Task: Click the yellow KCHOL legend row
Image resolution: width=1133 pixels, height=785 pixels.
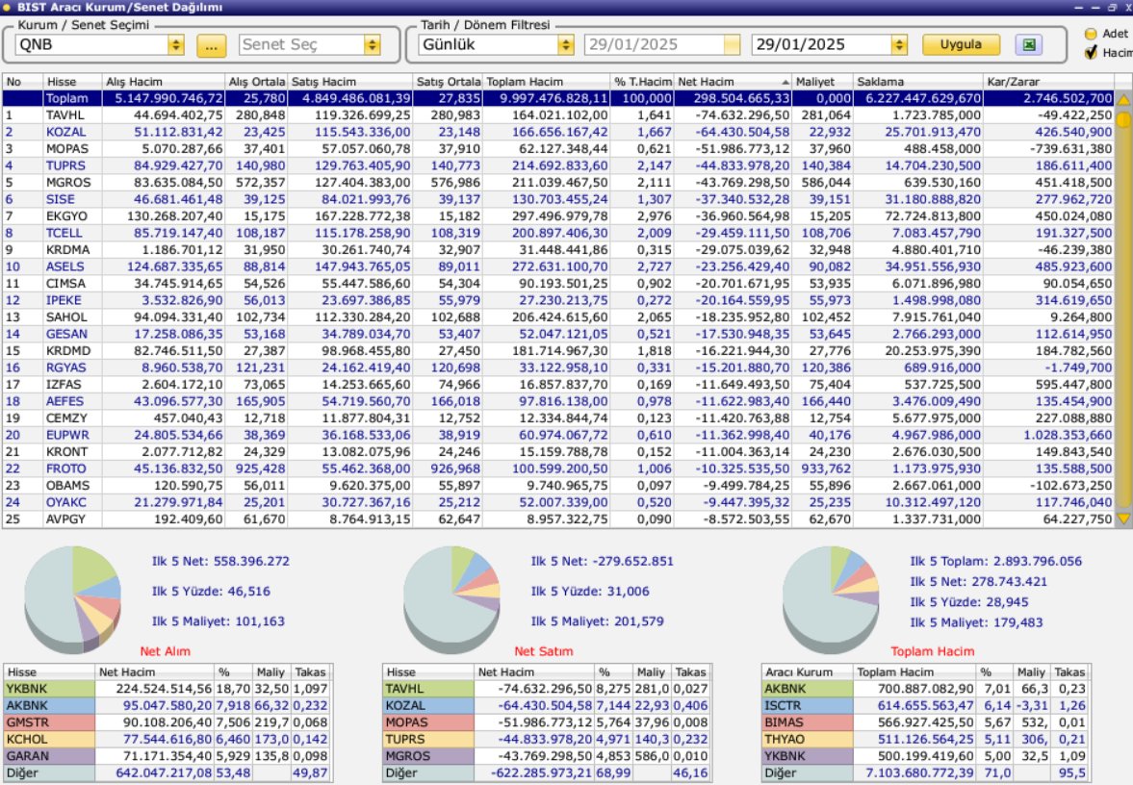Action: tap(167, 740)
